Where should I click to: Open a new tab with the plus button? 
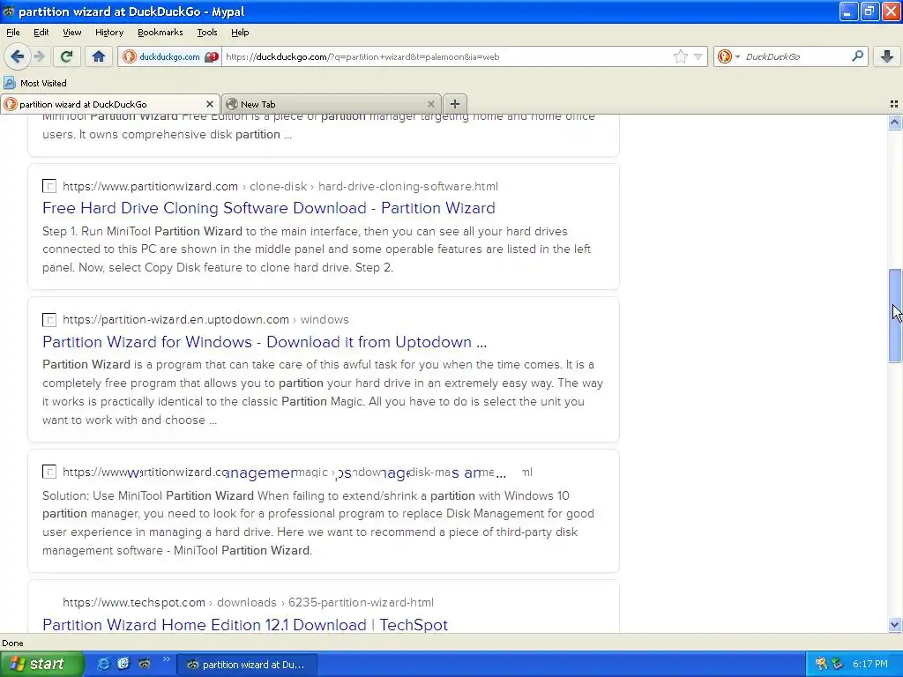click(x=454, y=104)
